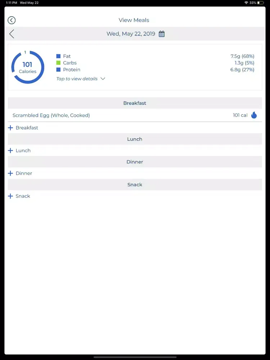
Task: Tap the Protein legend label
Action: pos(72,69)
